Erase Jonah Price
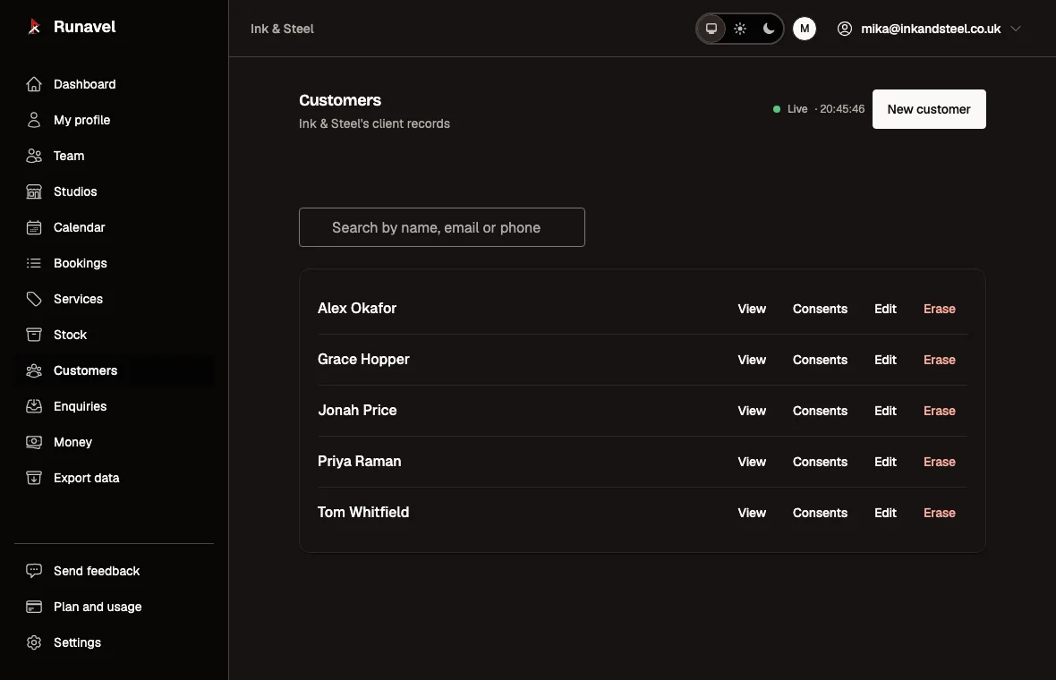 point(940,411)
